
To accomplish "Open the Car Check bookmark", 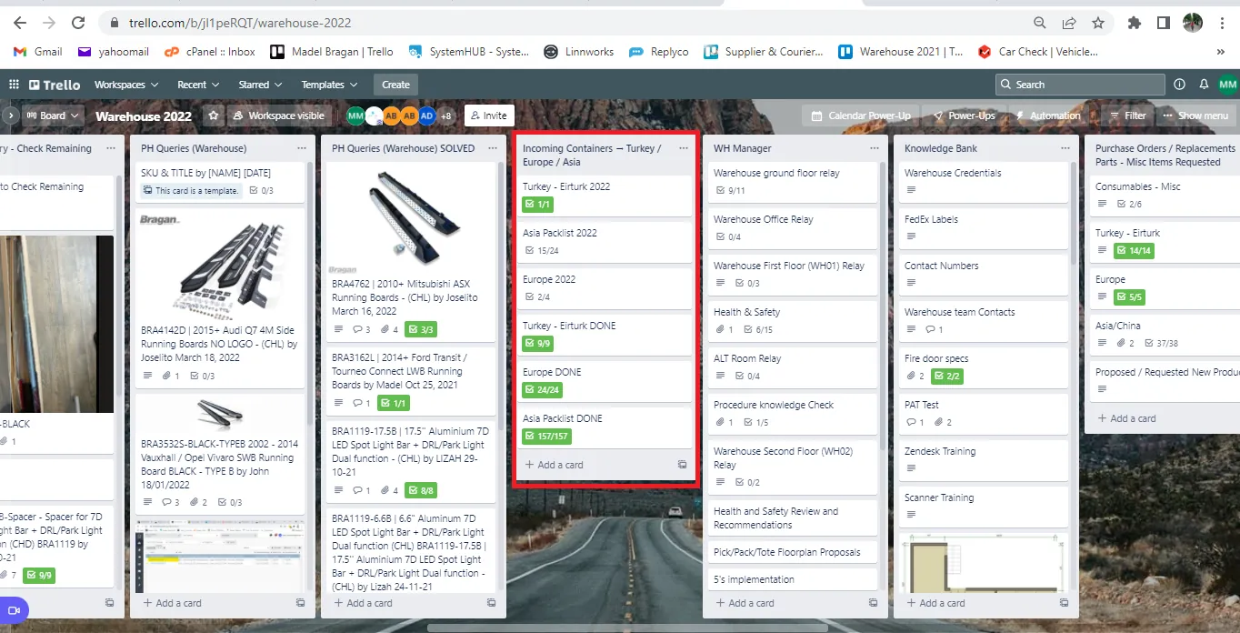I will pos(1037,52).
